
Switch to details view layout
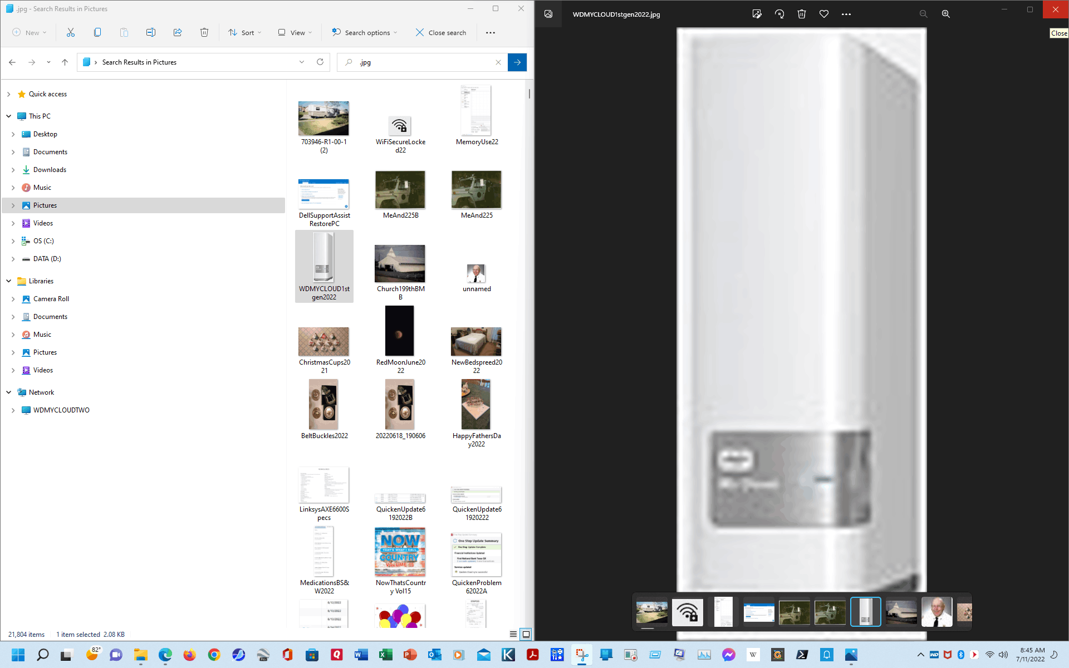513,634
